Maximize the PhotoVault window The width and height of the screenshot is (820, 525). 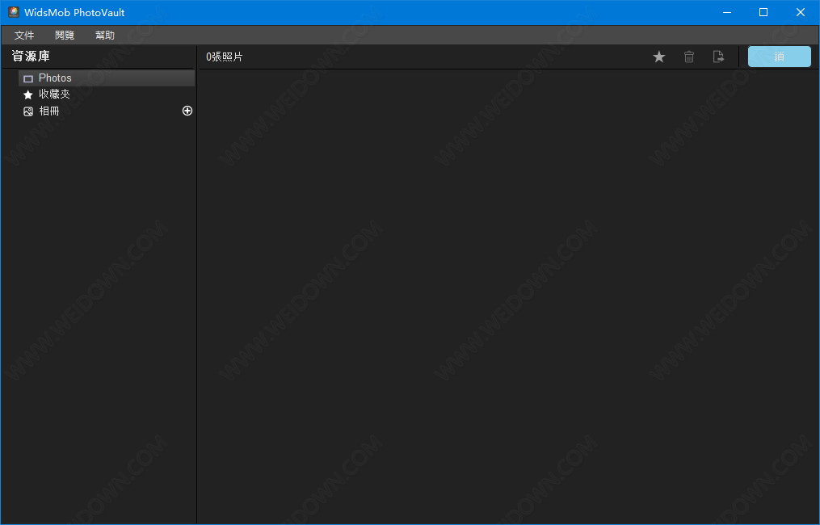[763, 12]
